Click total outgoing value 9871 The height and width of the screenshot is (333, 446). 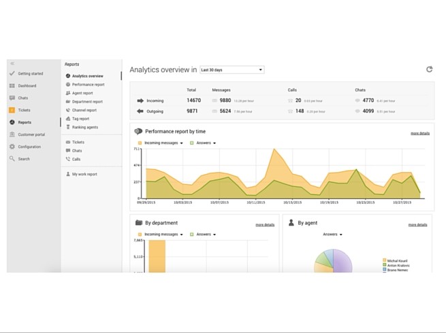192,111
